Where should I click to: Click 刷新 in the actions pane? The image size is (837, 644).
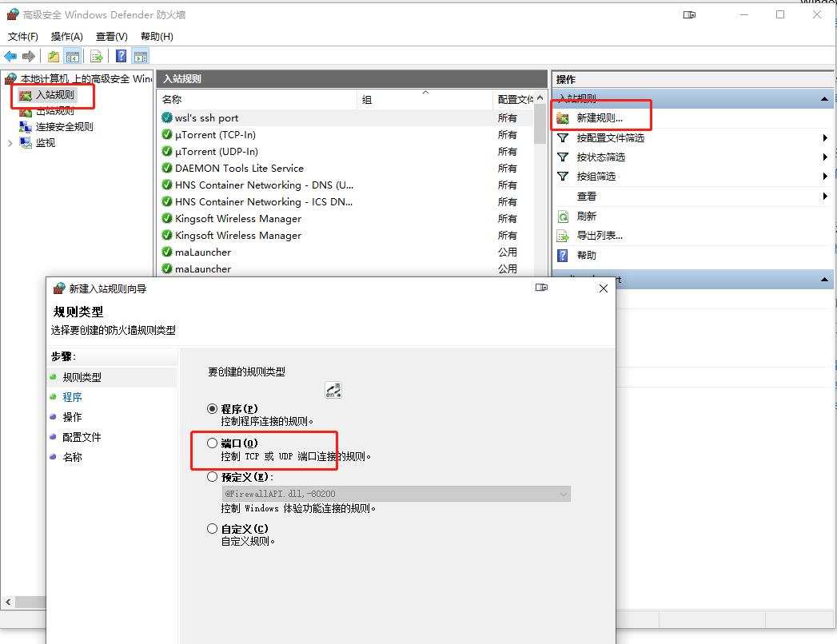586,216
